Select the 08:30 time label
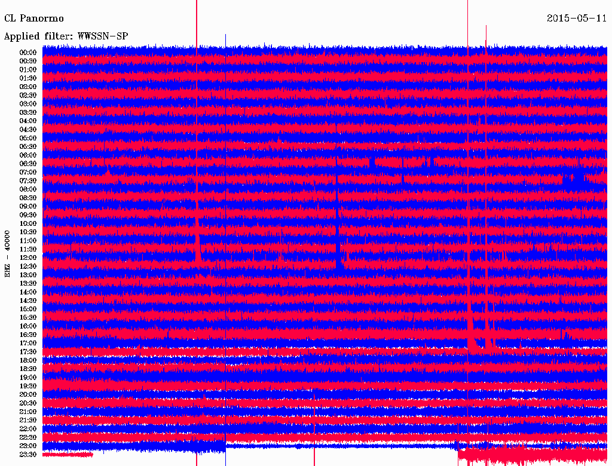This screenshot has width=612, height=466. coord(28,198)
